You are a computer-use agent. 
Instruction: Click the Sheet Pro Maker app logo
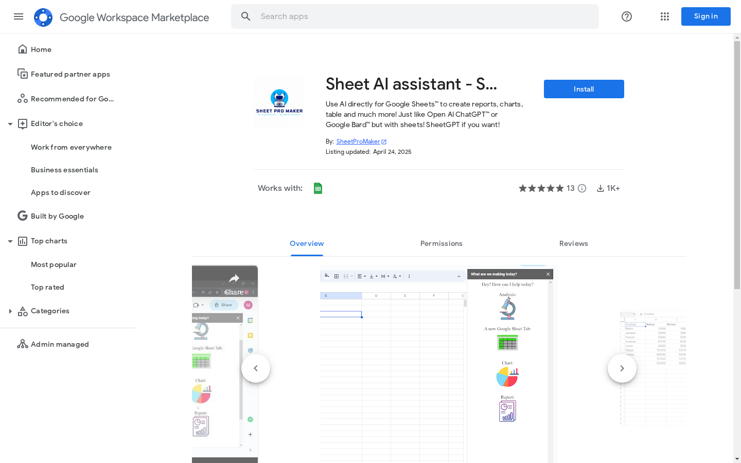(279, 102)
